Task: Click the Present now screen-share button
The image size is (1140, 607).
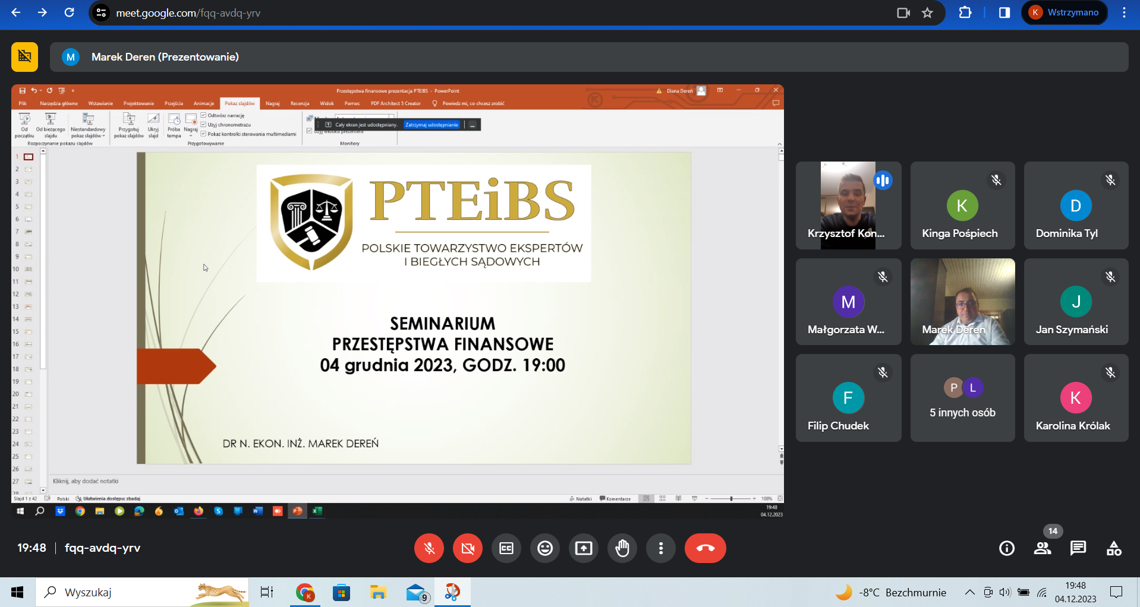Action: coord(584,548)
